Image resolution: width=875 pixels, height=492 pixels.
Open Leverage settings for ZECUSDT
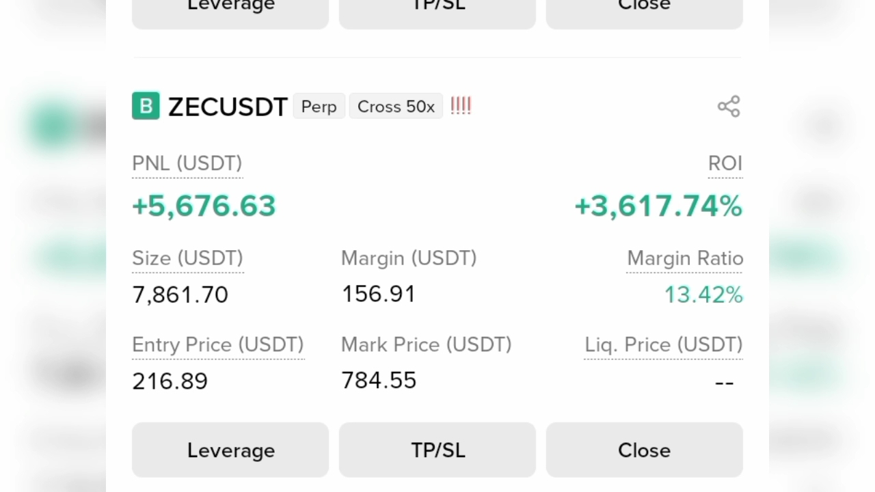230,450
